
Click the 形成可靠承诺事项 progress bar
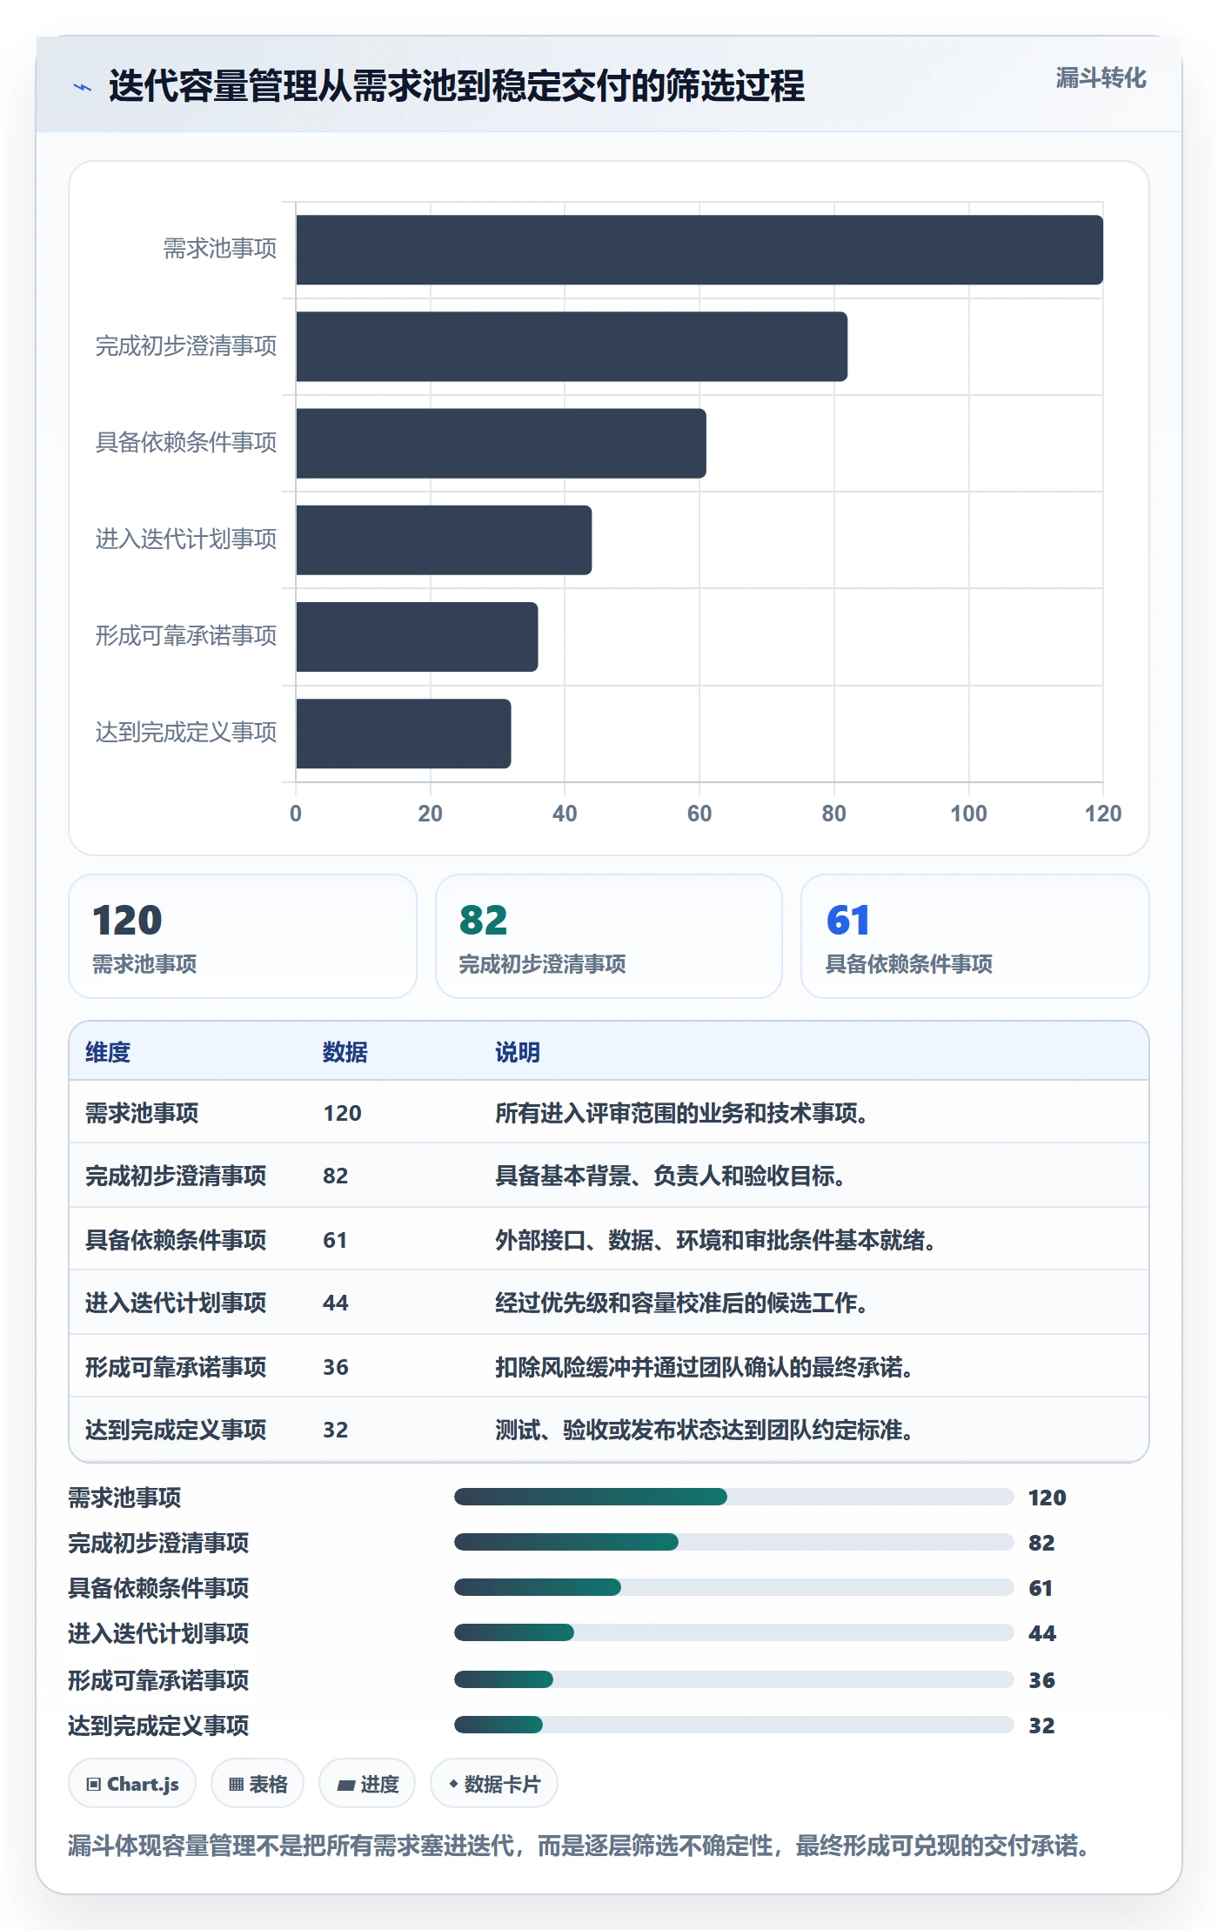click(x=733, y=1679)
